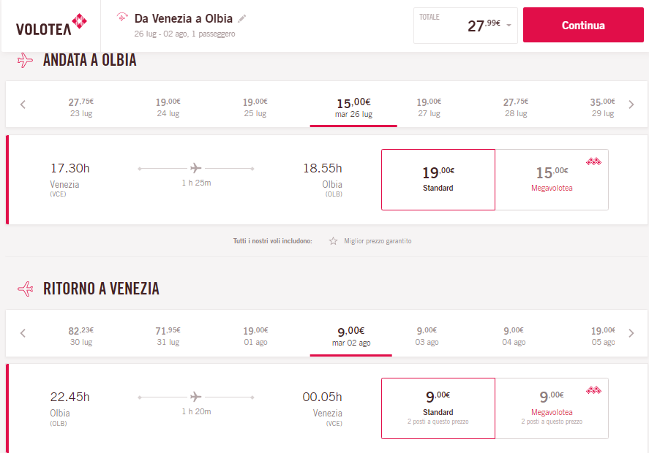
Task: Switch return date to 03 ago
Action: [x=427, y=336]
